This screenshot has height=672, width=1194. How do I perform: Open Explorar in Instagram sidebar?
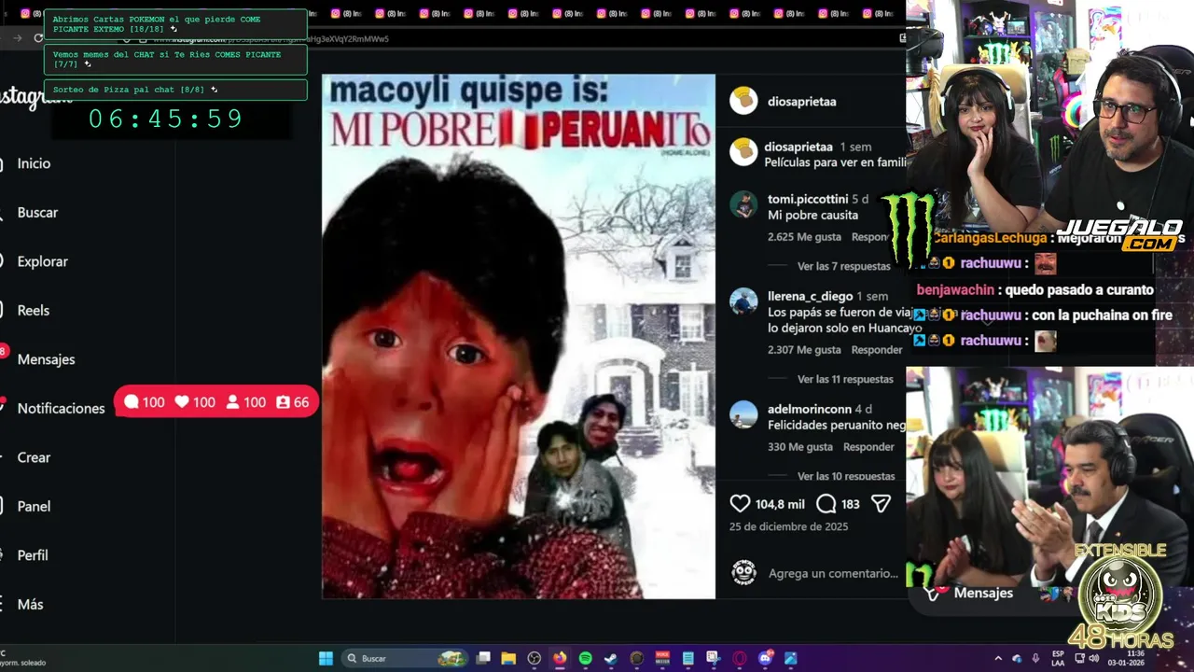coord(42,261)
